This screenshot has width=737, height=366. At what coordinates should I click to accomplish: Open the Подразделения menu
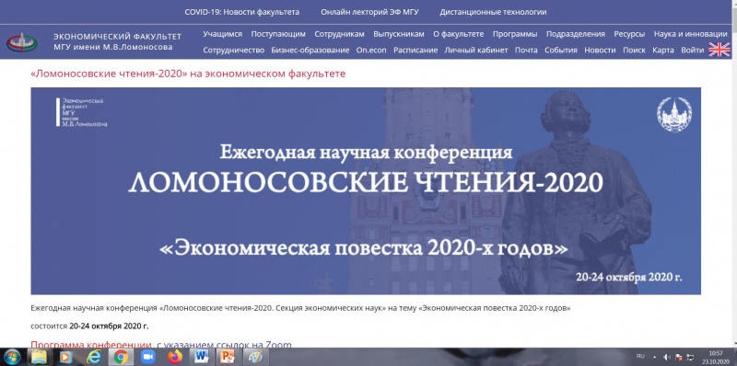[x=575, y=34]
